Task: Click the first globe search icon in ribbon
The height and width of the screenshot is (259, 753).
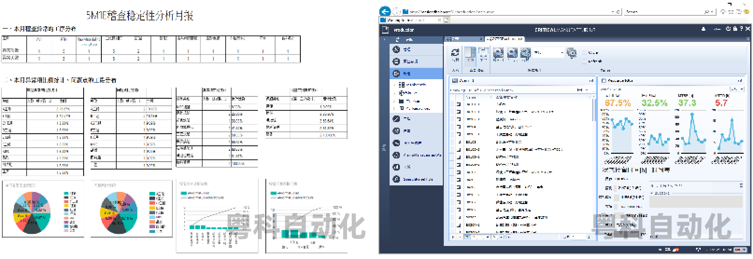Action: tap(498, 53)
